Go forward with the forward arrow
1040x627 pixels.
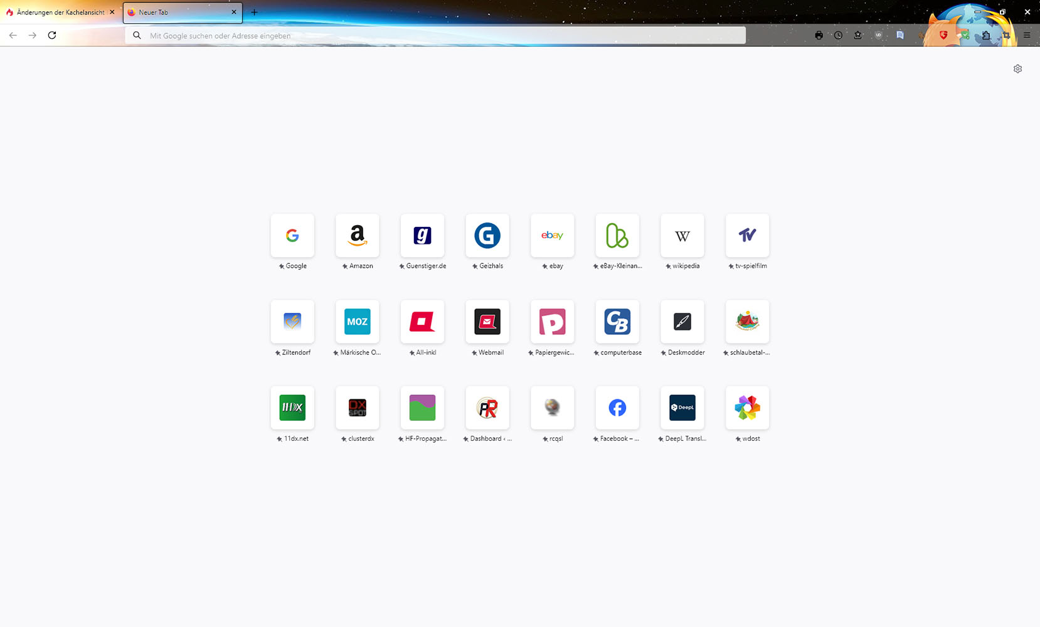coord(33,35)
